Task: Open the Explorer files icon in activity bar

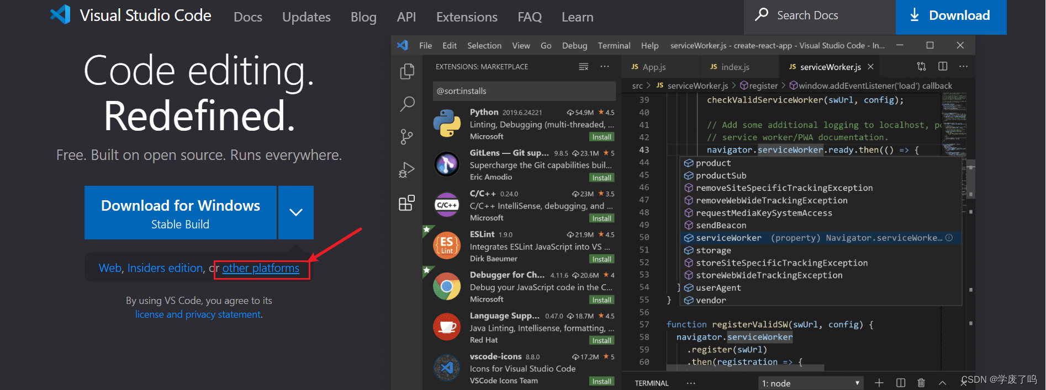Action: click(407, 71)
